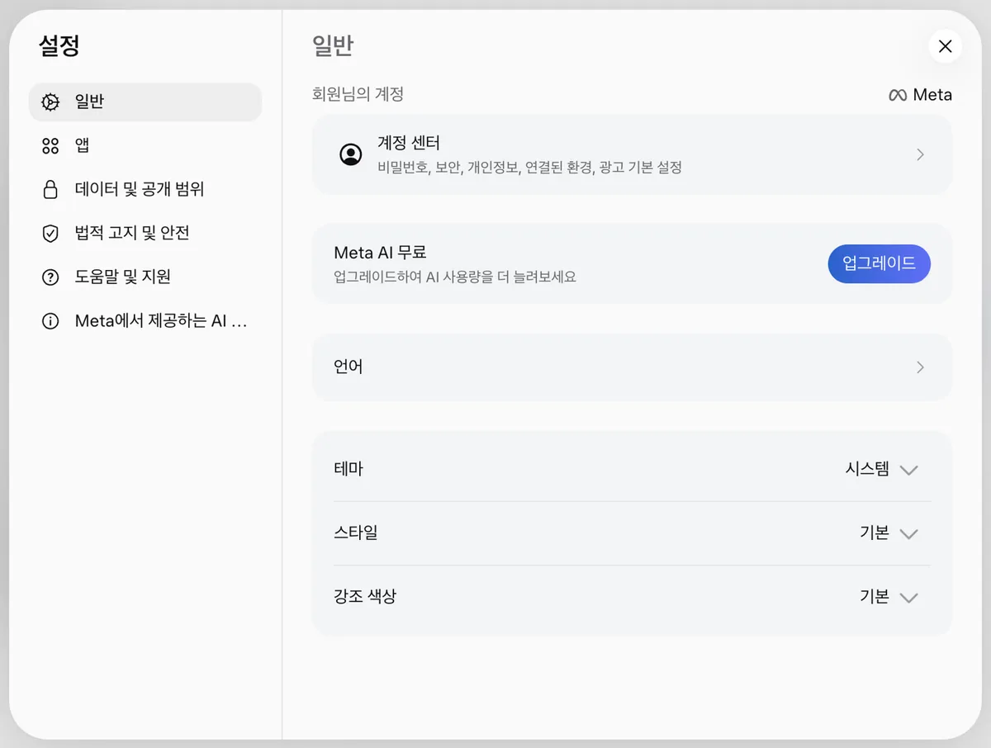Open 언어 settings via its chevron arrow
Image resolution: width=991 pixels, height=748 pixels.
click(x=920, y=367)
